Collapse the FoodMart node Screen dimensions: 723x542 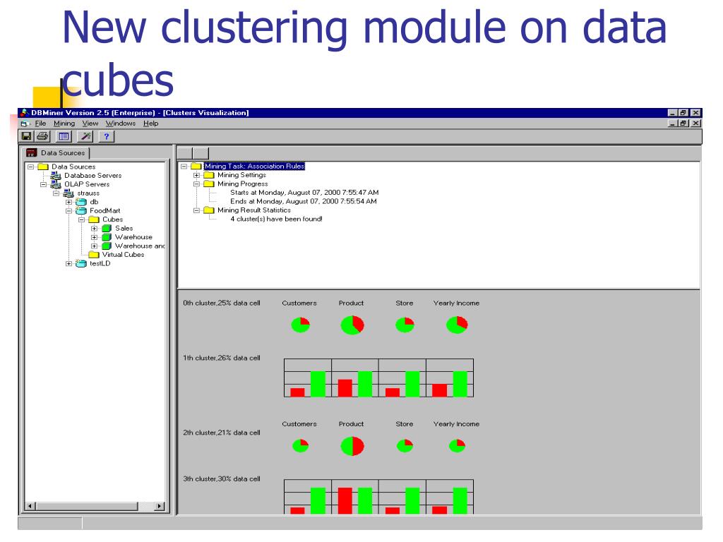(x=68, y=210)
